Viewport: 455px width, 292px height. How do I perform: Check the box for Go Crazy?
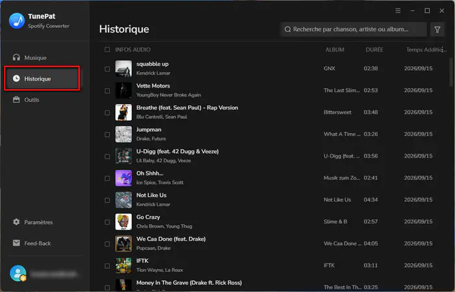(107, 222)
